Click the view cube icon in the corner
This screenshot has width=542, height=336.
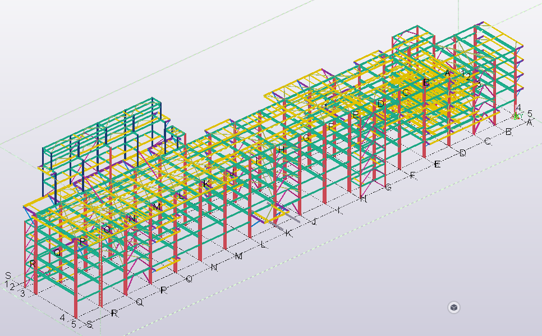[x=454, y=307]
